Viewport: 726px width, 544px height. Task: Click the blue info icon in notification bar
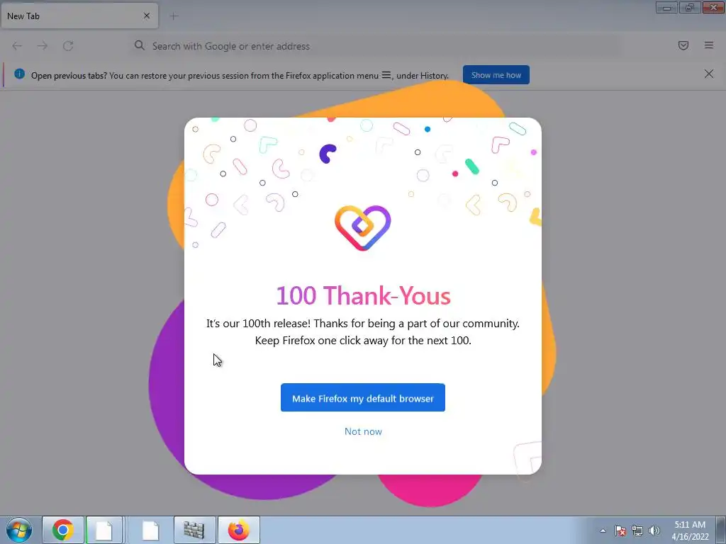[19, 74]
